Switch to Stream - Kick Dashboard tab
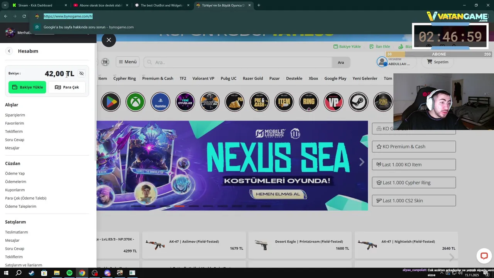This screenshot has height=278, width=494. [x=39, y=5]
